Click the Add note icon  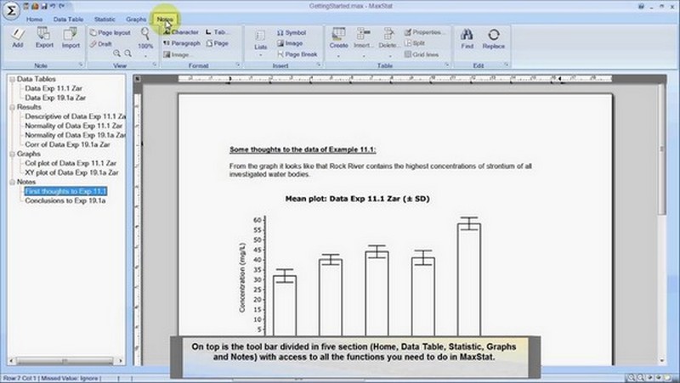(18, 34)
